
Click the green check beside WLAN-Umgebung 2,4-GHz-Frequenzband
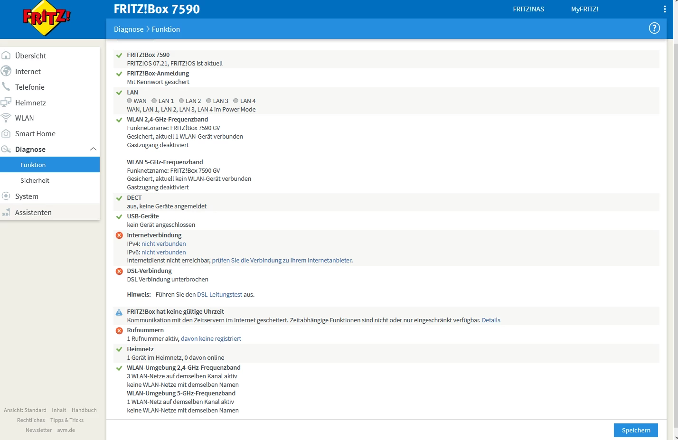[x=119, y=368]
